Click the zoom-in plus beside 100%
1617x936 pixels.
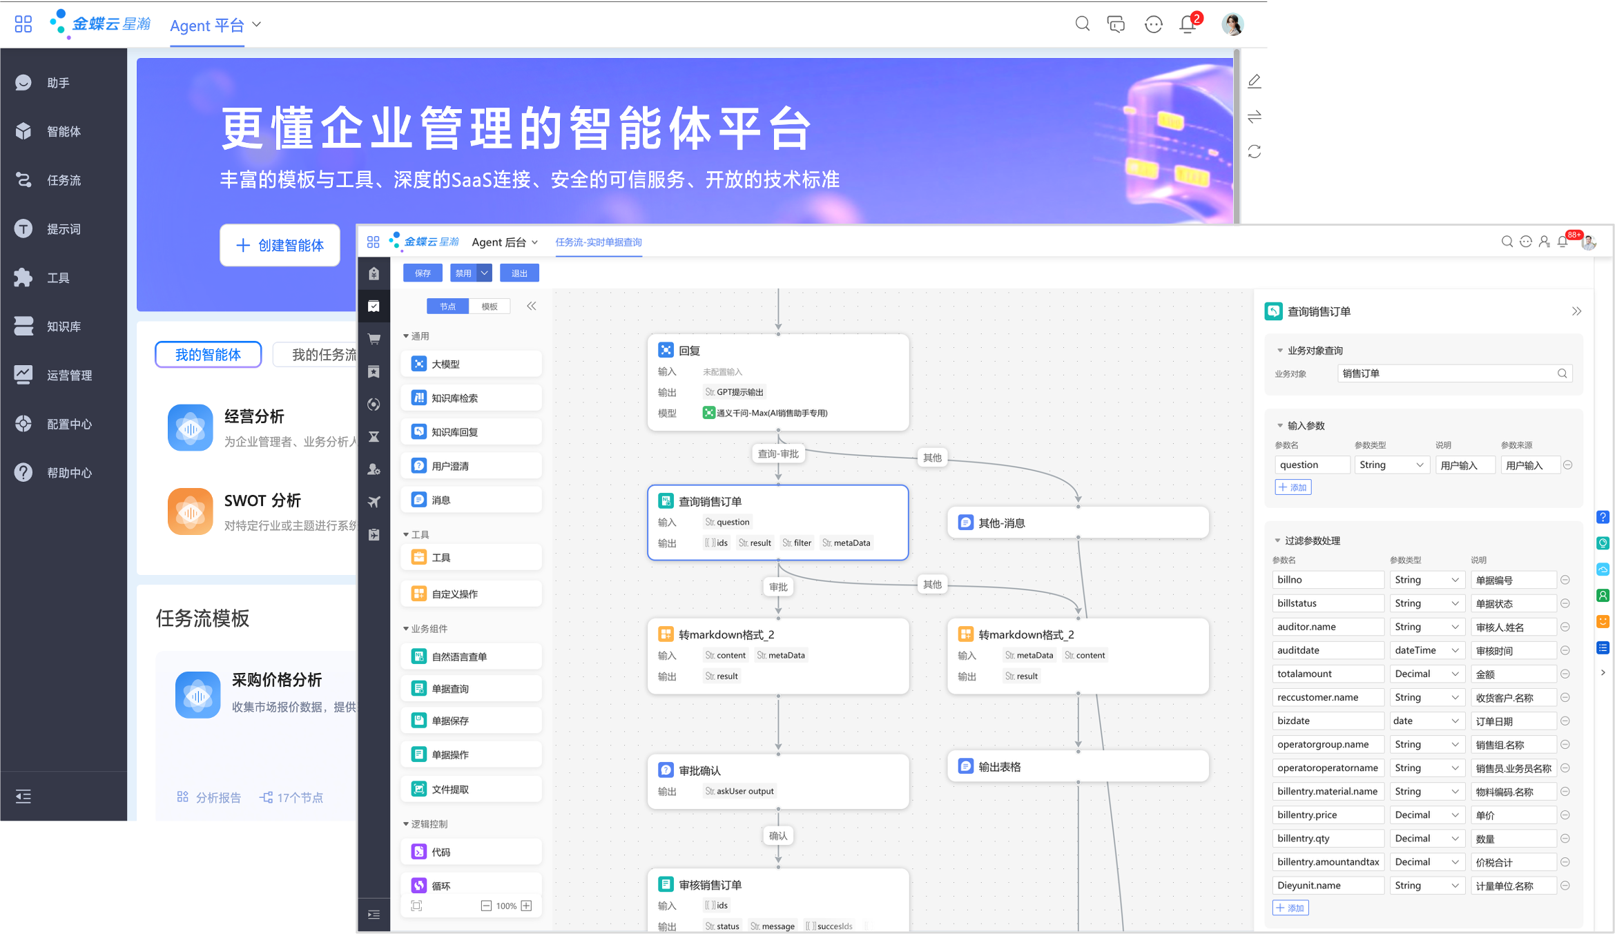[x=527, y=906]
